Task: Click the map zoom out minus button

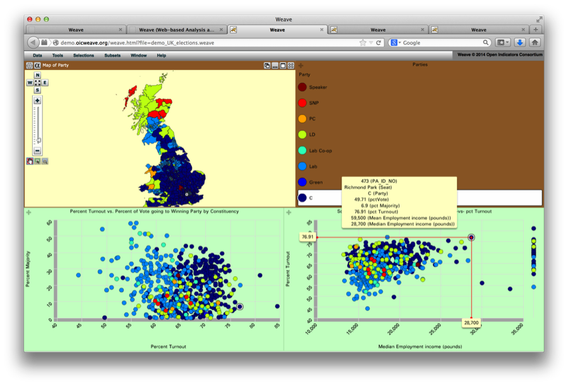Action: click(x=37, y=151)
